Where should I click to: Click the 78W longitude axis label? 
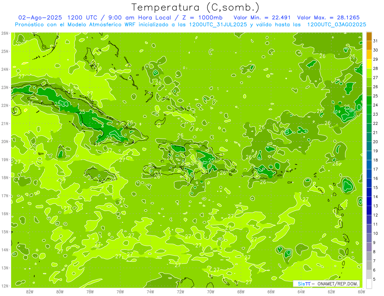pyautogui.click(x=90, y=292)
